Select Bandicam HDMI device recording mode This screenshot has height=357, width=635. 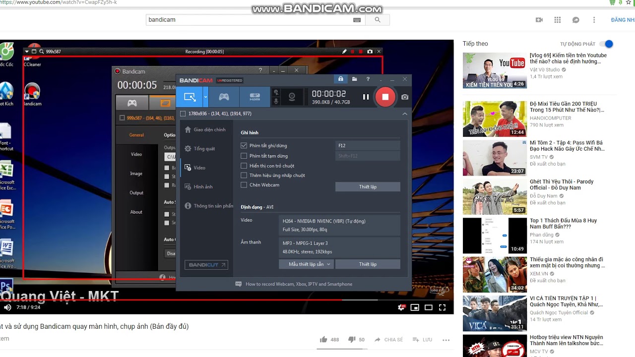click(x=254, y=97)
